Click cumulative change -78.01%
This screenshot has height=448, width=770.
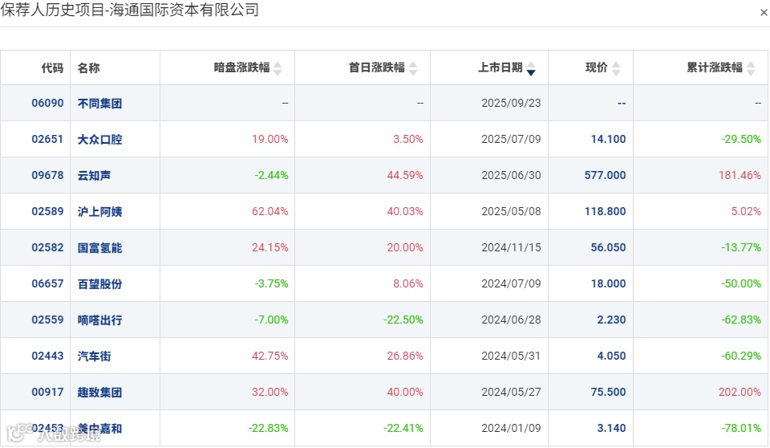741,428
